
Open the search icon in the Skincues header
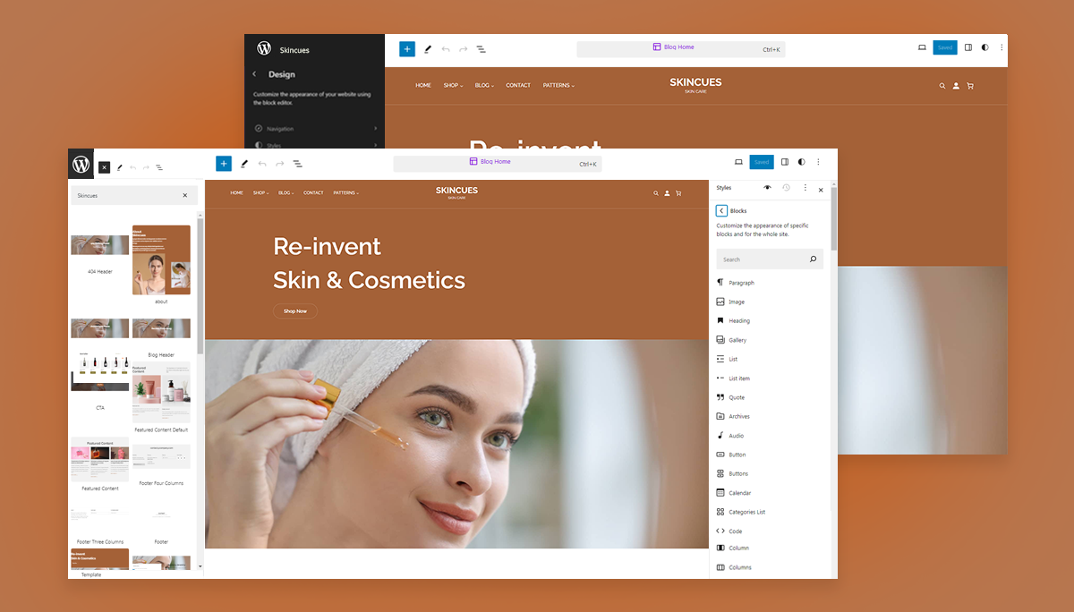[656, 192]
